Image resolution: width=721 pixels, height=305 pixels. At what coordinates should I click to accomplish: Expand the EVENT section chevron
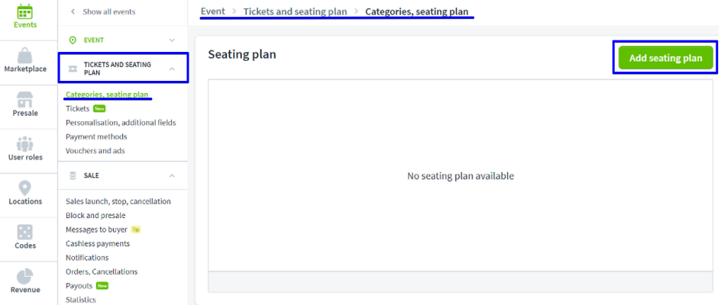(x=172, y=40)
